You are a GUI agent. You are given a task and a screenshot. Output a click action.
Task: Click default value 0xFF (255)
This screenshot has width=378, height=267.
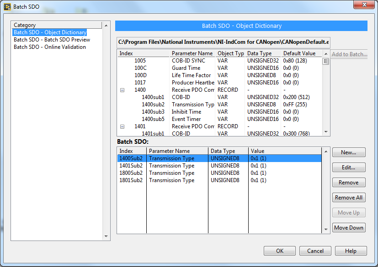point(295,105)
